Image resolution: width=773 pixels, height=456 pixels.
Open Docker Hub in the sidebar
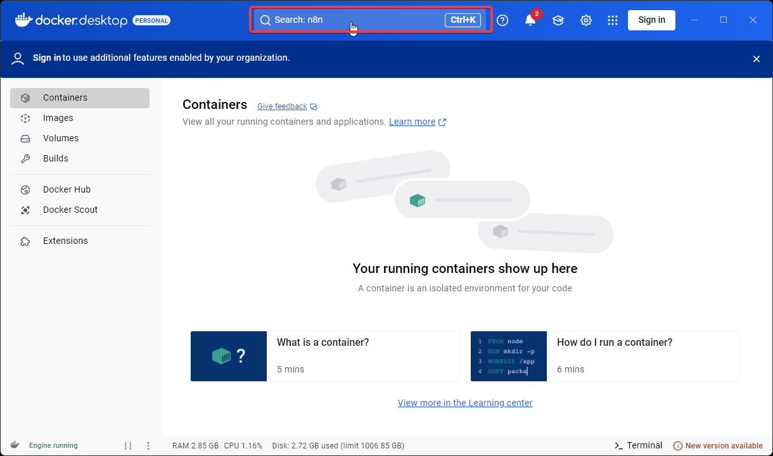click(x=80, y=190)
